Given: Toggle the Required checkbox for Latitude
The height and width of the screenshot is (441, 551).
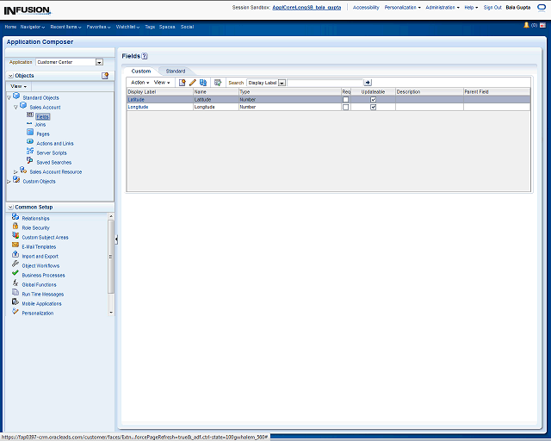Looking at the screenshot, I should (x=346, y=100).
